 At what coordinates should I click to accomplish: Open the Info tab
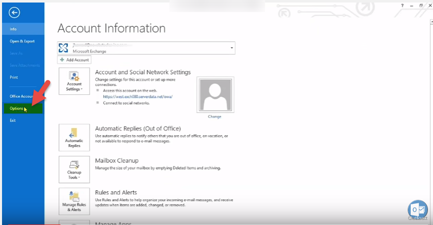pos(23,29)
